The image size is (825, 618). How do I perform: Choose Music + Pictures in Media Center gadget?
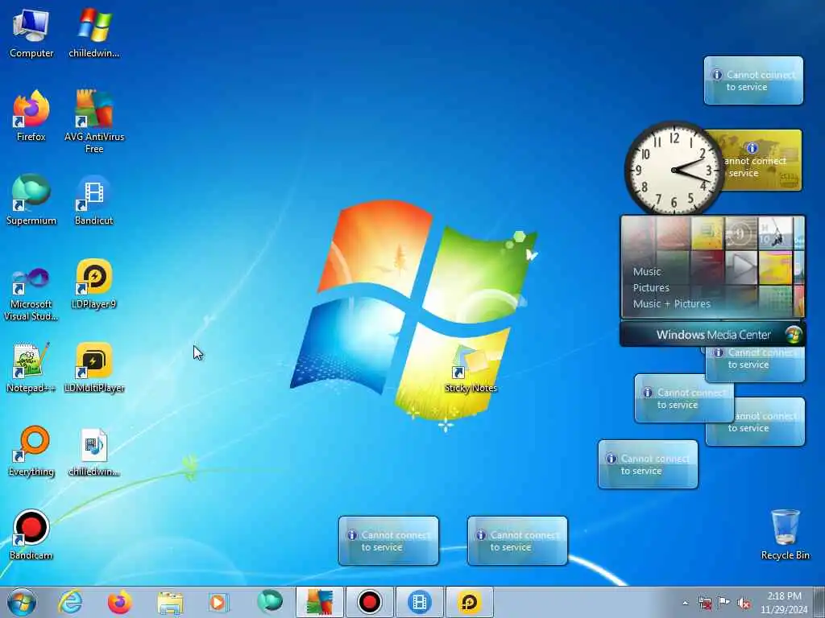[x=671, y=303]
